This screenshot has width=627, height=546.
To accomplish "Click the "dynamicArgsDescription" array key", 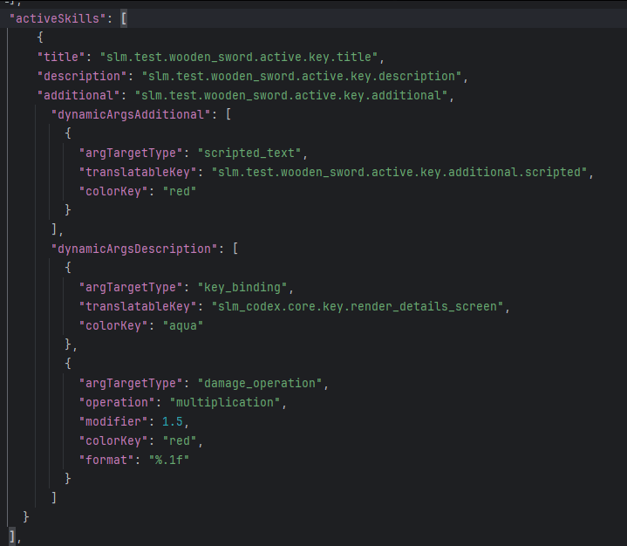I will 134,249.
